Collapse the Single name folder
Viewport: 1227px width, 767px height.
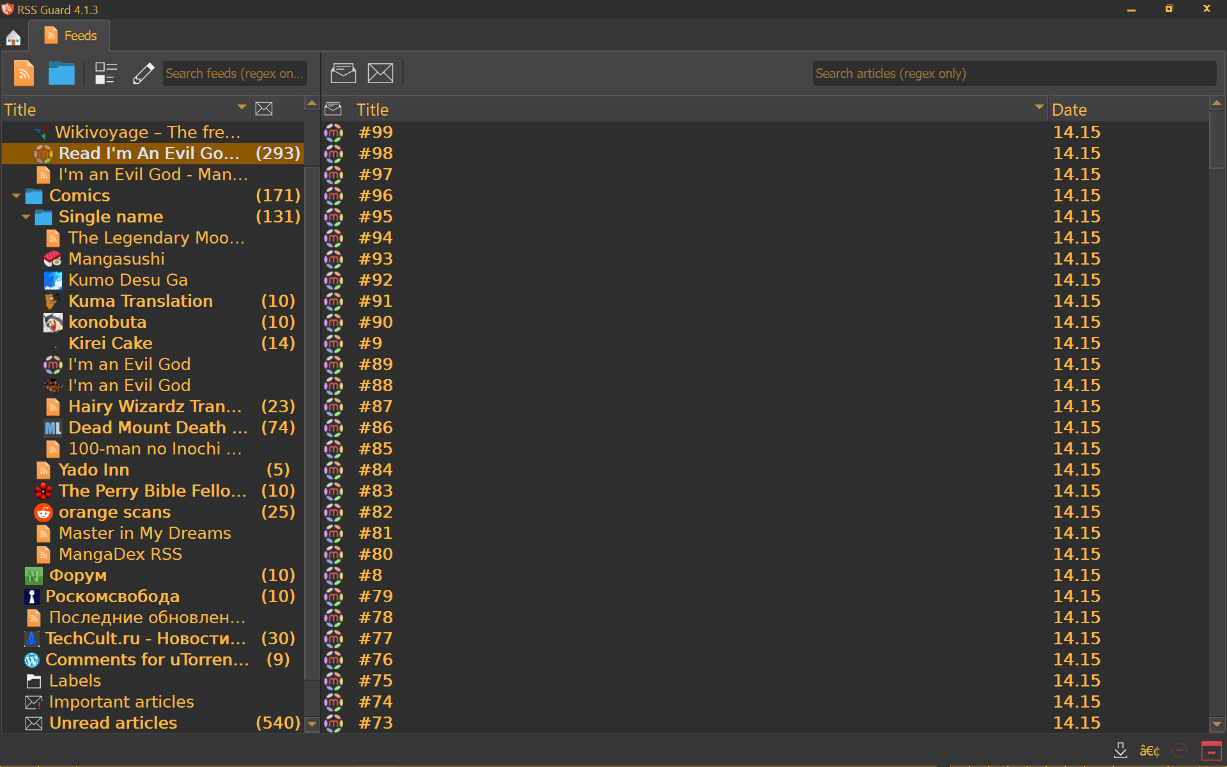point(26,217)
